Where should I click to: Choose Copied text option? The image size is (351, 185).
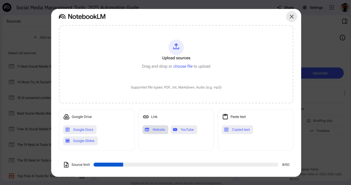click(238, 130)
